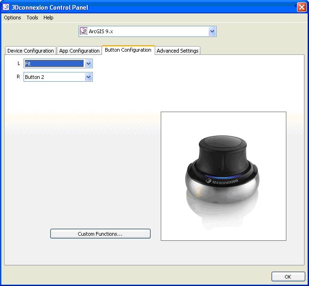
Task: Click the 3Dconnexion logo on the device
Action: (223, 182)
